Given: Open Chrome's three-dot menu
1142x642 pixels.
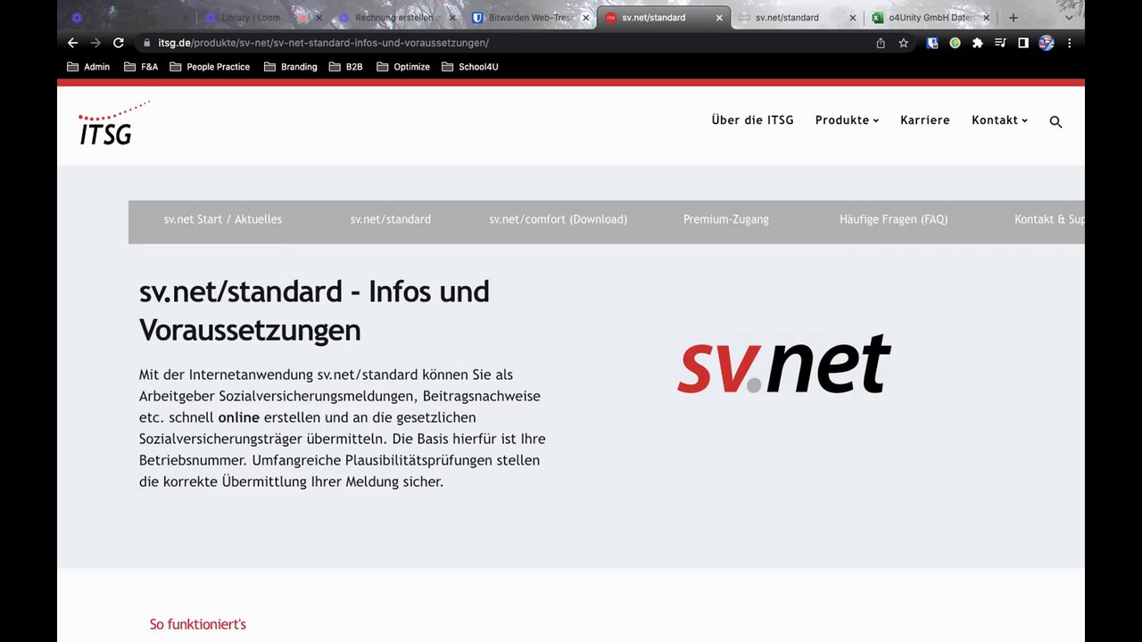Looking at the screenshot, I should click(1069, 43).
